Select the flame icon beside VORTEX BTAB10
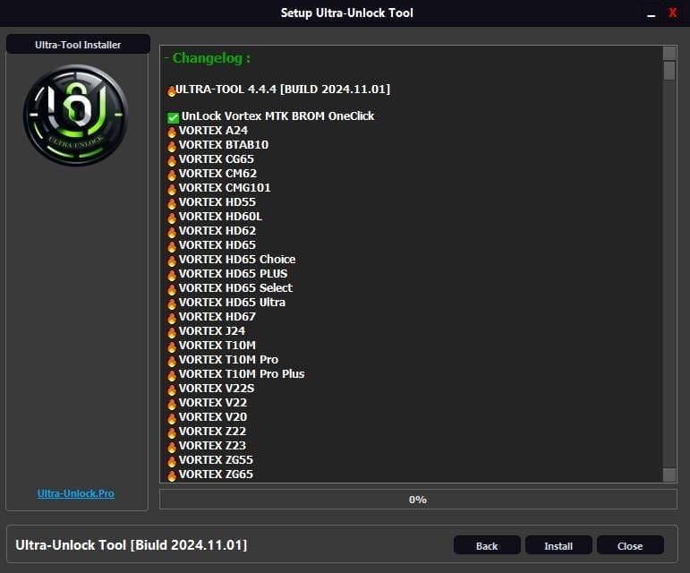This screenshot has height=573, width=690. (x=172, y=145)
